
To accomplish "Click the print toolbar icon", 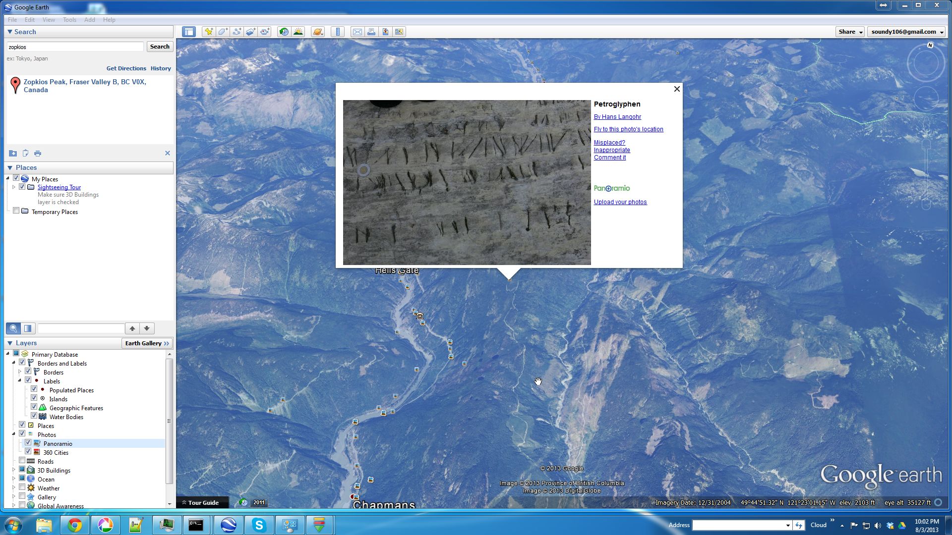I will [x=371, y=32].
